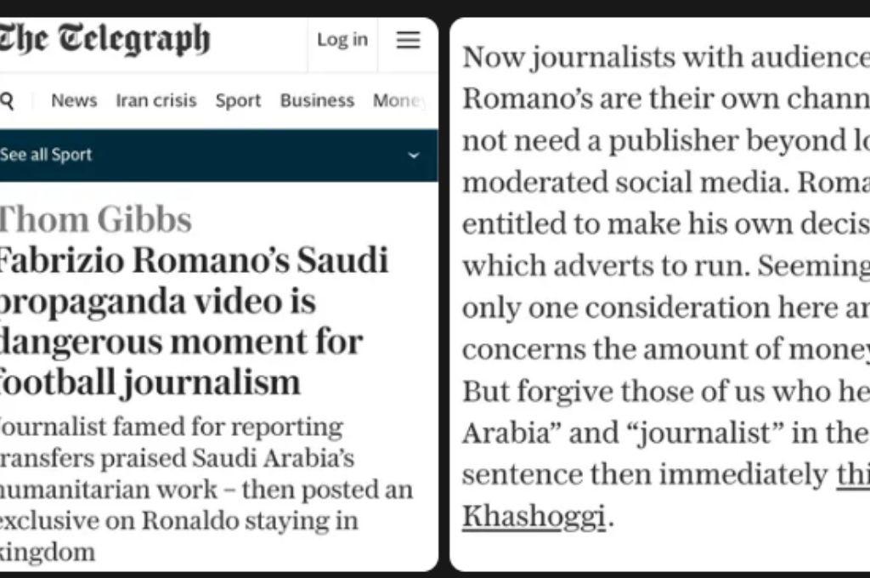Click the Fabrizio Romano headline
The width and height of the screenshot is (870, 578).
tap(194, 320)
